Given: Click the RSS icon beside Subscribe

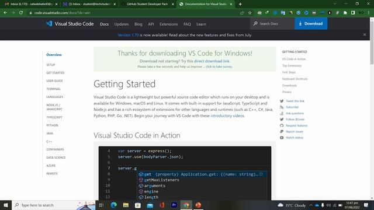Looking at the screenshot, I should (282, 107).
